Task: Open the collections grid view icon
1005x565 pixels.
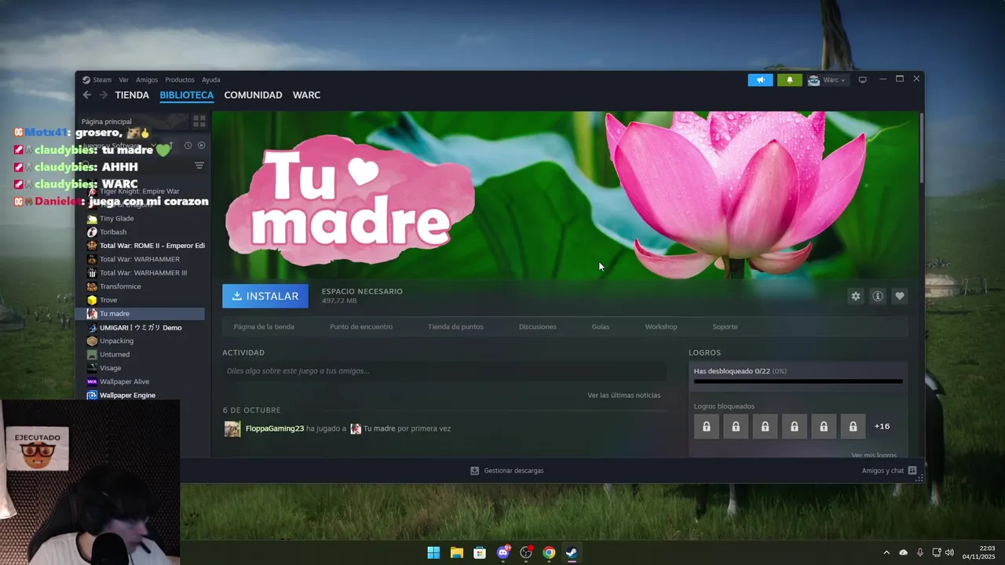Action: (x=199, y=122)
